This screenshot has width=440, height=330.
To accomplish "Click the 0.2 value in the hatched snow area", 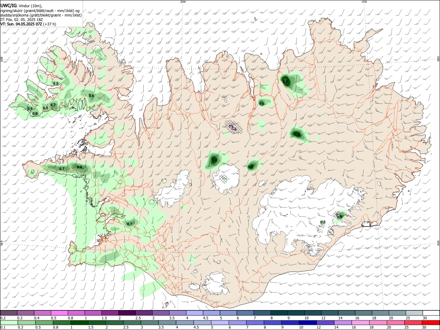I will (232, 127).
